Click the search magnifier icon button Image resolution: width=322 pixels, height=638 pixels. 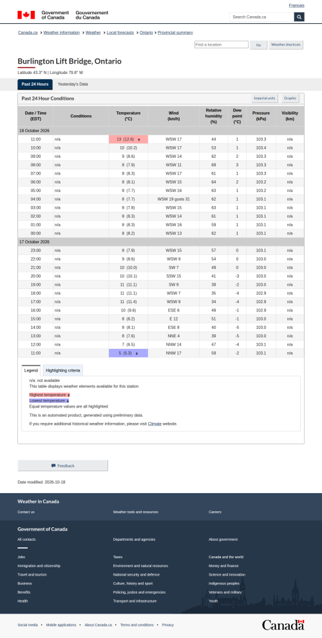pos(299,17)
